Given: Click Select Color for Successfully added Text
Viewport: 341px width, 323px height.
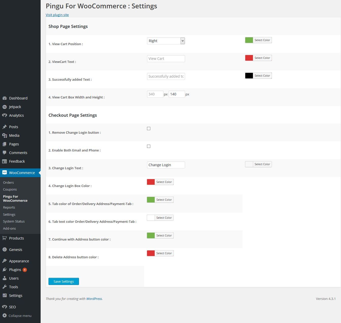Looking at the screenshot, I should click(x=262, y=76).
